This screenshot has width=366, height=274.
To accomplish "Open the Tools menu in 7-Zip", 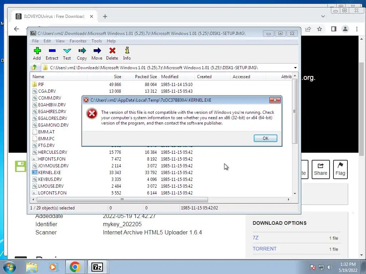I will (x=97, y=41).
